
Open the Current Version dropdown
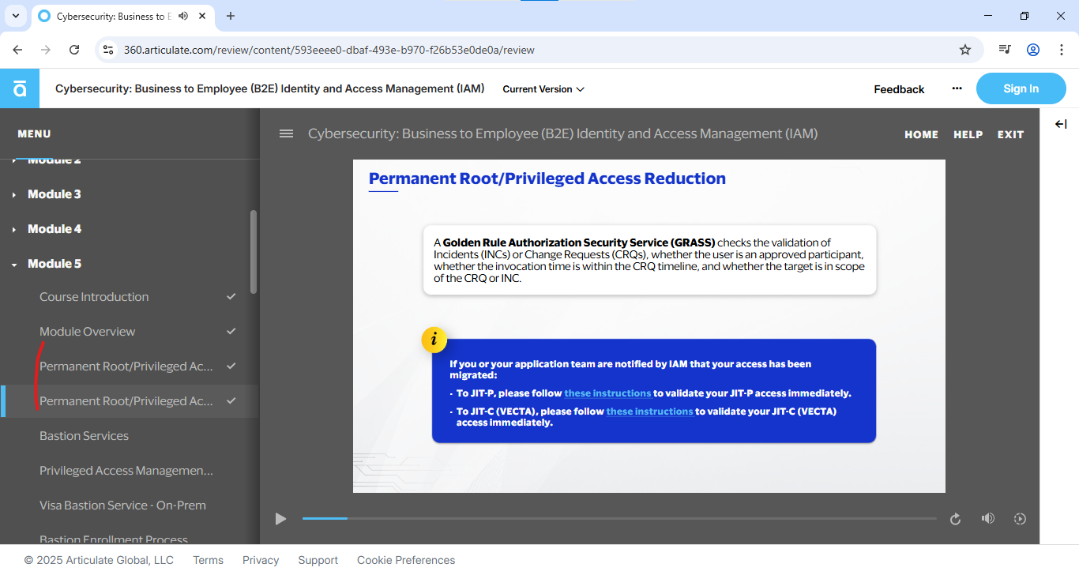coord(543,89)
